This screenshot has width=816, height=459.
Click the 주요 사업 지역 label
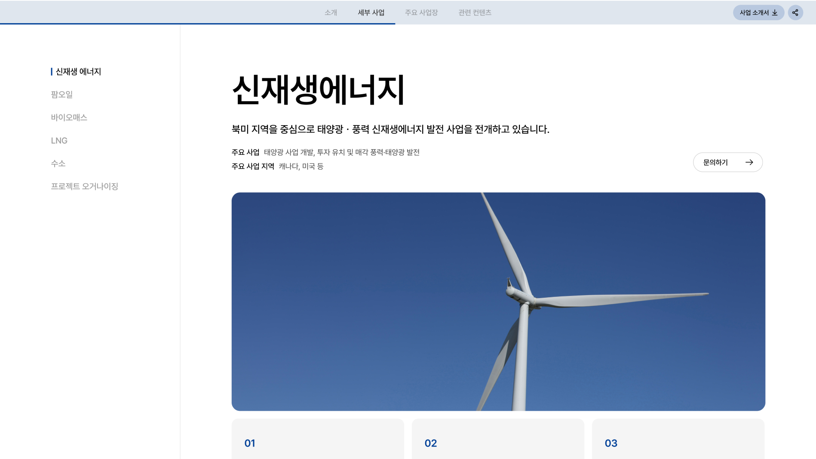(x=253, y=166)
